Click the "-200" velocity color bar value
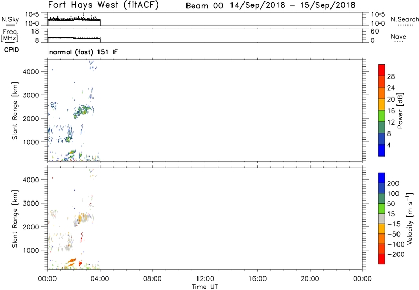 396,254
